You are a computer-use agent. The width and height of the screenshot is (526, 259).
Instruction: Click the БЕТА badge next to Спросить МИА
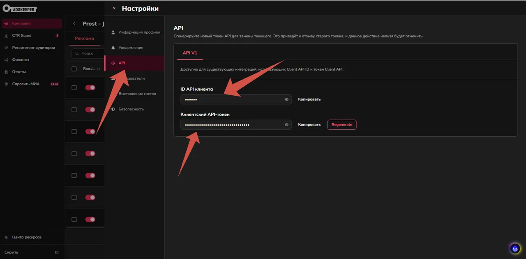(55, 84)
